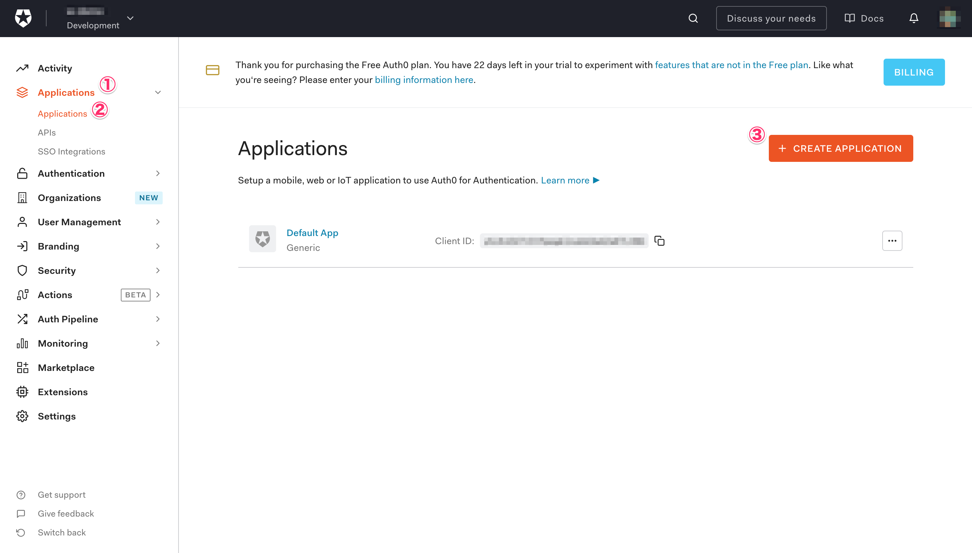Image resolution: width=972 pixels, height=553 pixels.
Task: Open the notifications bell icon
Action: 914,18
